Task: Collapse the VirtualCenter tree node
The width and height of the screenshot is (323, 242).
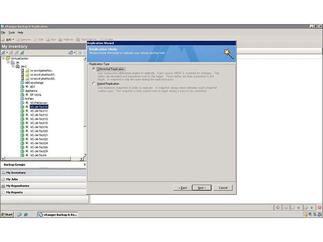Action: coord(4,58)
